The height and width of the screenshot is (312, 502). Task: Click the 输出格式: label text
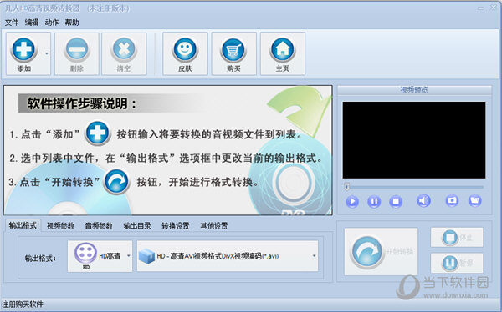pyautogui.click(x=40, y=258)
